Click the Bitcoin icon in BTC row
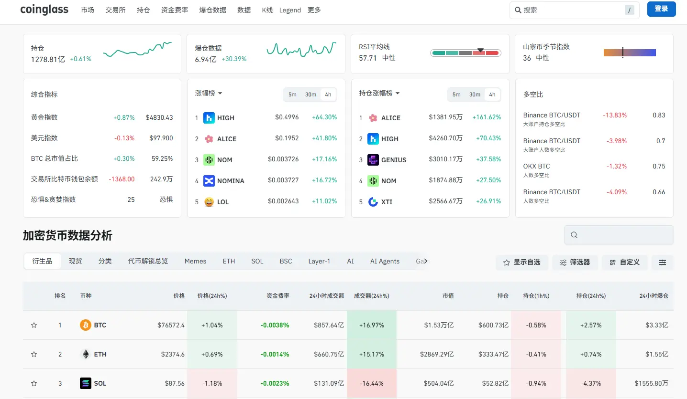This screenshot has height=399, width=687. (x=85, y=325)
